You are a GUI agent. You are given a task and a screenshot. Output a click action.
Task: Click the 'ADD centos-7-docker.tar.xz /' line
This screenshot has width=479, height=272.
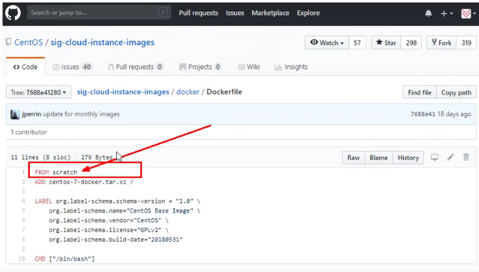pos(84,182)
